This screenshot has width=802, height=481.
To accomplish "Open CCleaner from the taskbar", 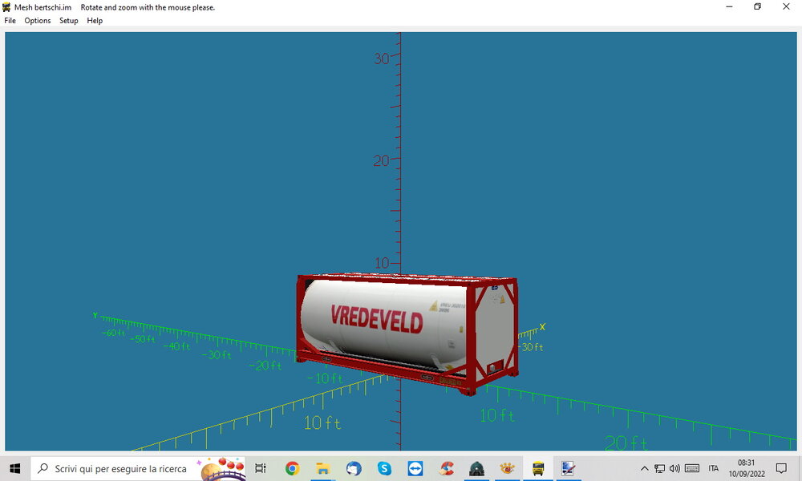I will pyautogui.click(x=446, y=468).
